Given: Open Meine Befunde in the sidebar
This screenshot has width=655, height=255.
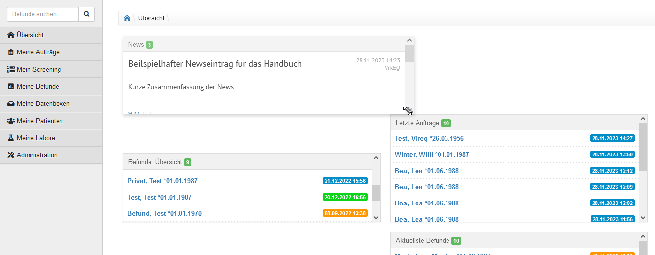Looking at the screenshot, I should [51, 86].
